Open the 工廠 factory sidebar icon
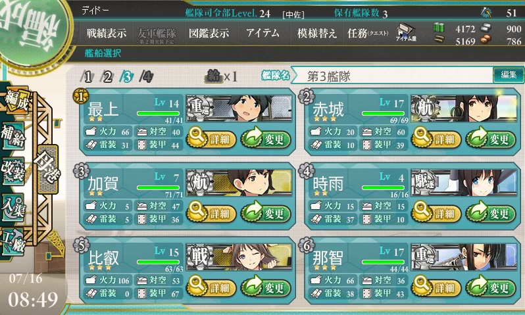 click(x=13, y=242)
